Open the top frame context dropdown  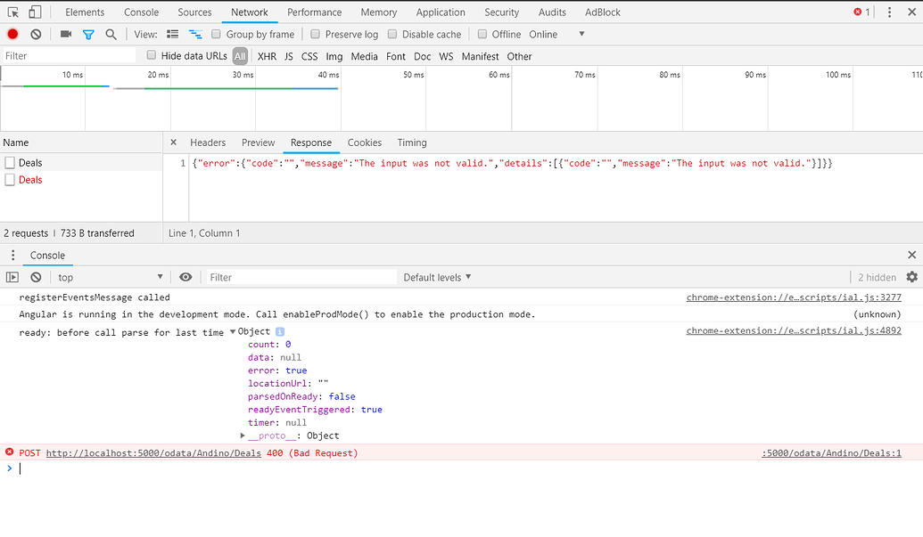(x=109, y=277)
